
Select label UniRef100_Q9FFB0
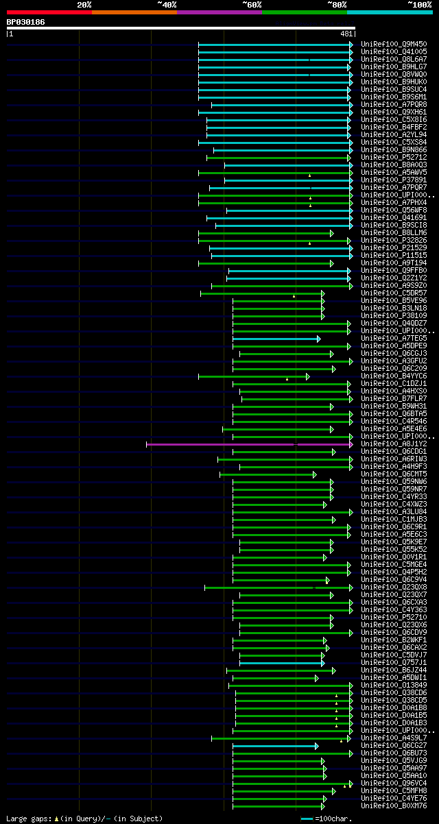point(394,270)
